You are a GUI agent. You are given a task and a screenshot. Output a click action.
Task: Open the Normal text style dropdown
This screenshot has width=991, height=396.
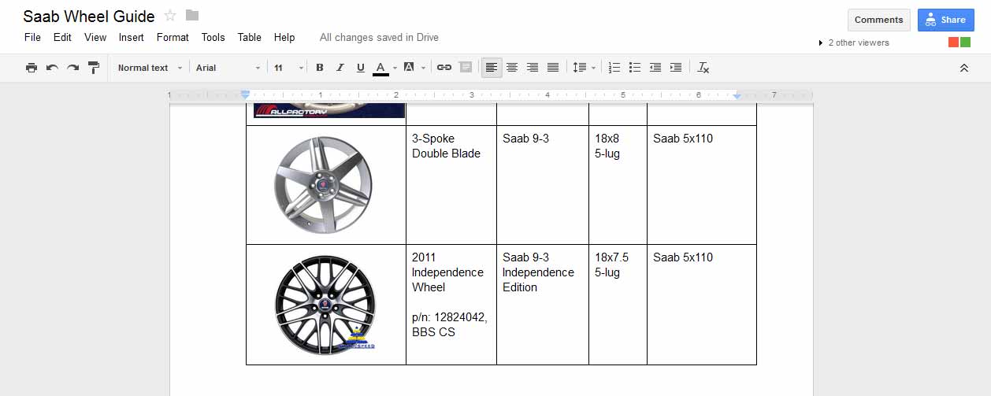[150, 68]
